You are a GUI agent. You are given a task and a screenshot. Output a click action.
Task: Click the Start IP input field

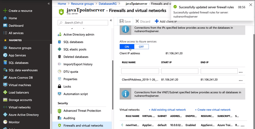click(180, 71)
